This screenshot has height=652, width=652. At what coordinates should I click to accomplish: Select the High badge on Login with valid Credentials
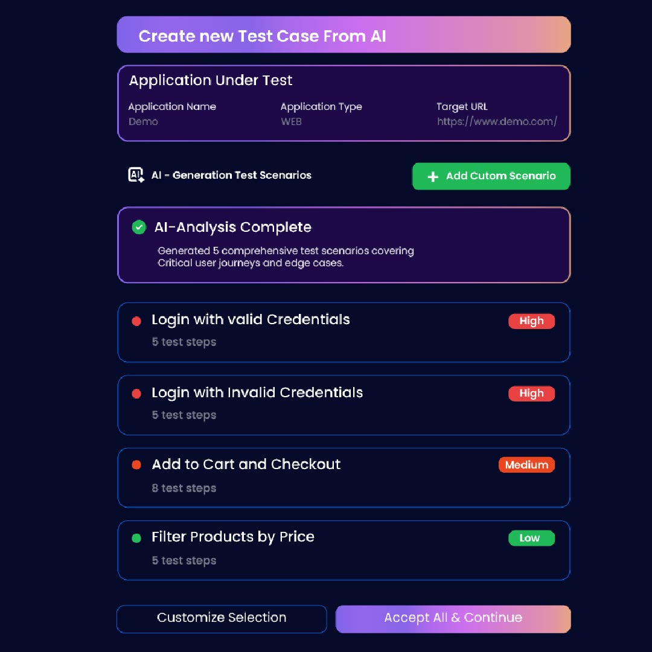click(531, 321)
